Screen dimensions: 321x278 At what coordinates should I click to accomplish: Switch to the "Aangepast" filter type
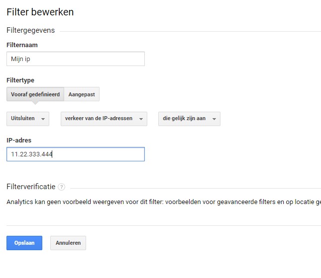[82, 94]
